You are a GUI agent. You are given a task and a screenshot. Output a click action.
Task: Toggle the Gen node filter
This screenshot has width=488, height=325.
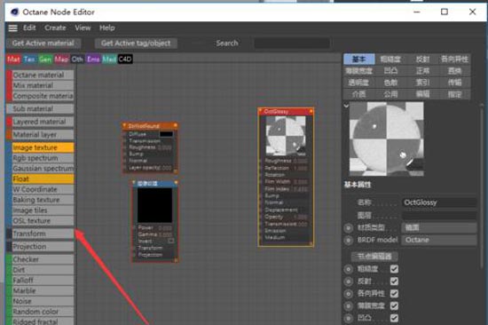pos(45,59)
